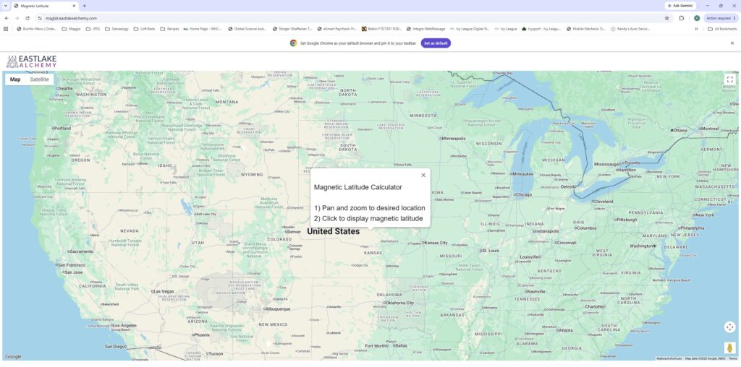Toggle fullscreen map view
The width and height of the screenshot is (741, 367).
pyautogui.click(x=729, y=79)
